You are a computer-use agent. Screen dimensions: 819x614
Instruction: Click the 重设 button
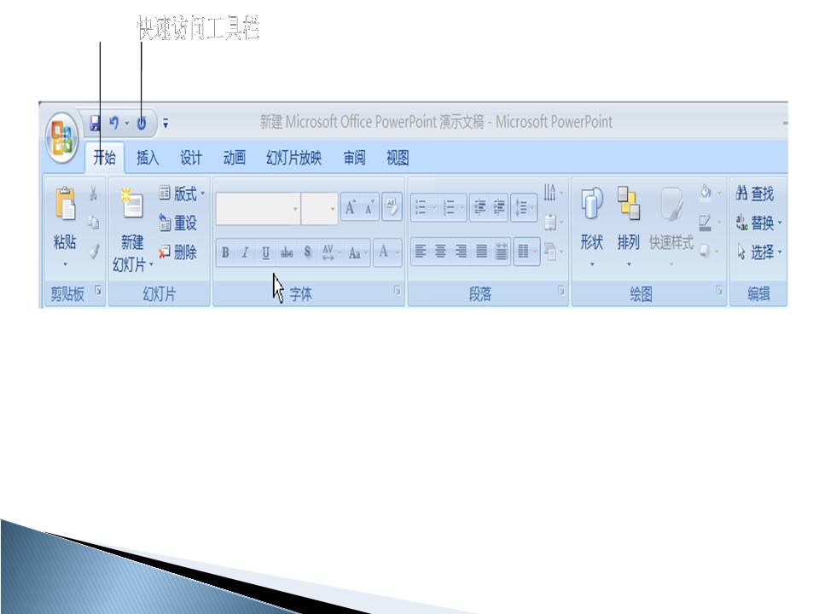tap(177, 223)
